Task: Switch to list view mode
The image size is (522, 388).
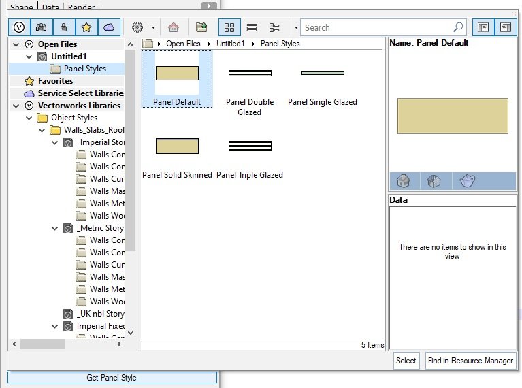Action: point(252,27)
